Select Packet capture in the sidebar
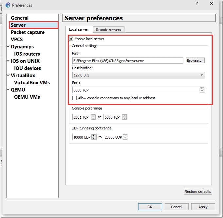223x218 pixels. (28, 32)
